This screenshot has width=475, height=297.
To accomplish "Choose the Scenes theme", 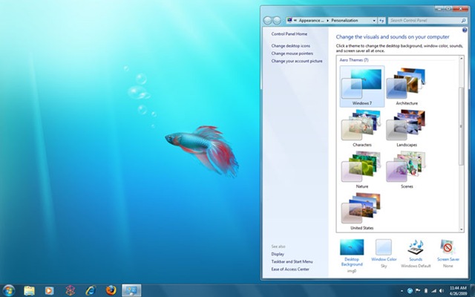I will tap(407, 170).
